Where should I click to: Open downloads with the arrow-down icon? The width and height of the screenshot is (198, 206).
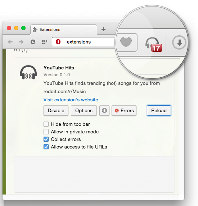pyautogui.click(x=179, y=42)
